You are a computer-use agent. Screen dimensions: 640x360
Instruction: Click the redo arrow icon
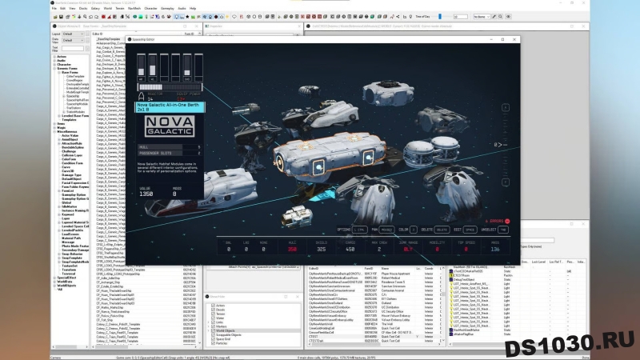[96, 17]
